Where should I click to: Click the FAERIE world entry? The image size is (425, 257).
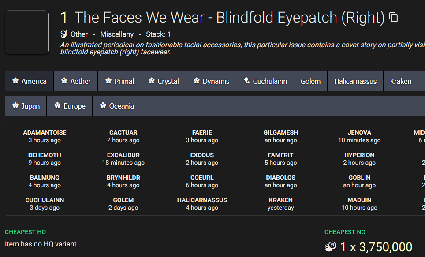[202, 136]
